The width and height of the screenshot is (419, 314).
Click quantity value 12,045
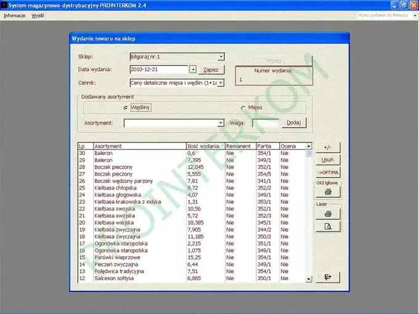pyautogui.click(x=195, y=167)
